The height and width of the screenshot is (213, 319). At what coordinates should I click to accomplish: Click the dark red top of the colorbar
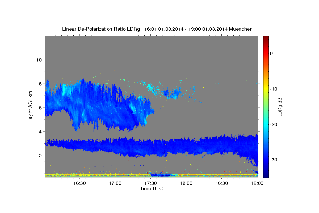pyautogui.click(x=266, y=39)
